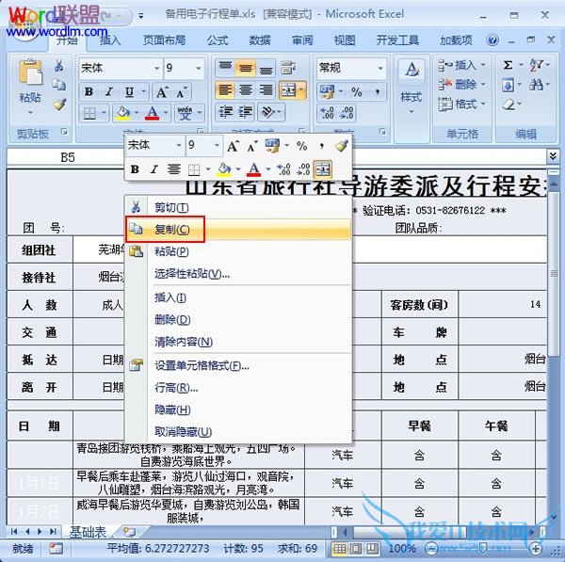Click the mini toolbar fill color bucket

pyautogui.click(x=224, y=169)
